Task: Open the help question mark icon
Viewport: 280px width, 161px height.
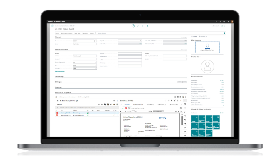Action: click(228, 22)
